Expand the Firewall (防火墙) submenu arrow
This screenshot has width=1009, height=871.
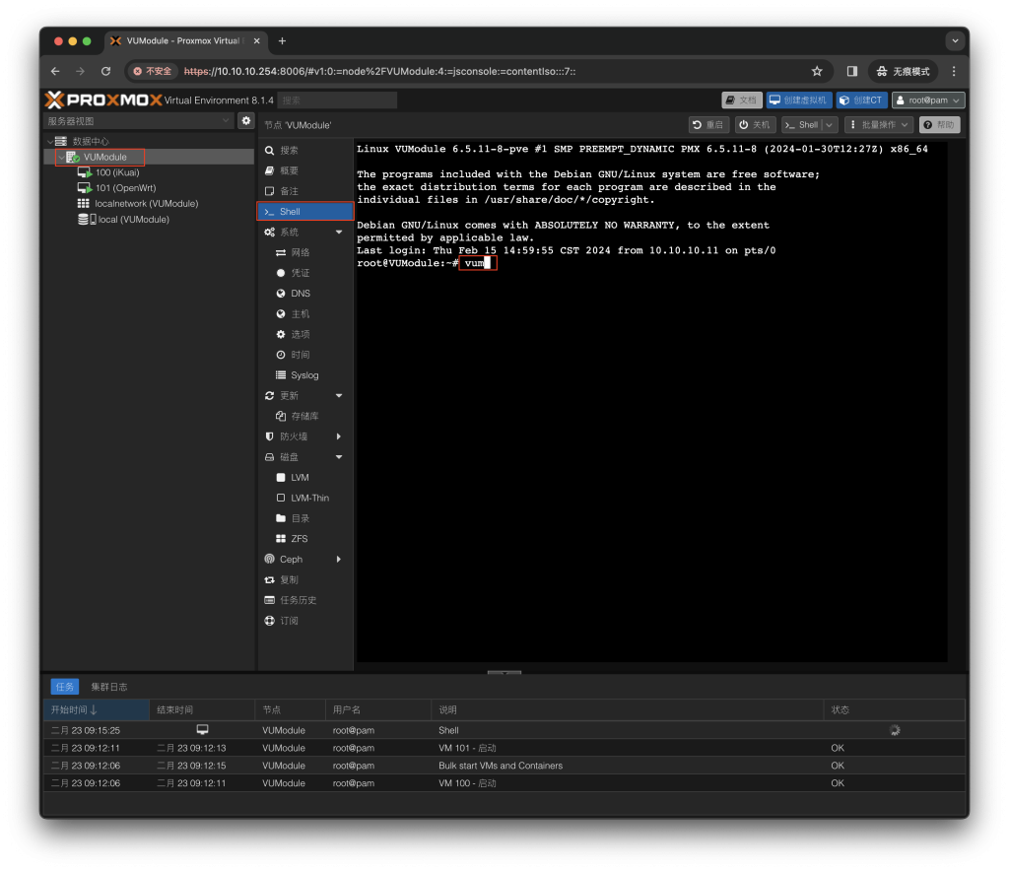(339, 436)
